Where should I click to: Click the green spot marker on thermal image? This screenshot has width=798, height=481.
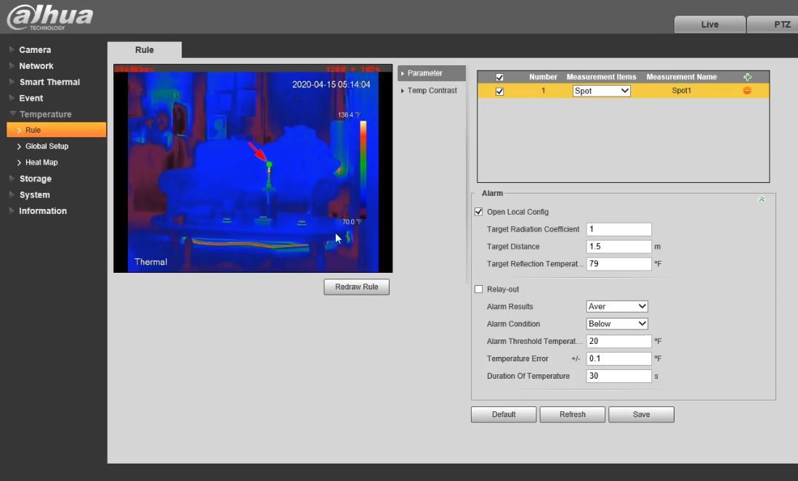[269, 165]
